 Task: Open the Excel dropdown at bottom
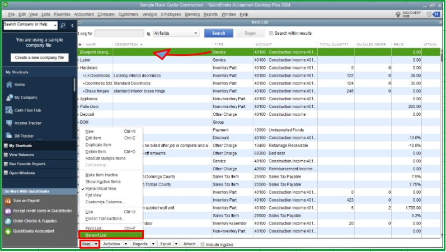pyautogui.click(x=167, y=244)
